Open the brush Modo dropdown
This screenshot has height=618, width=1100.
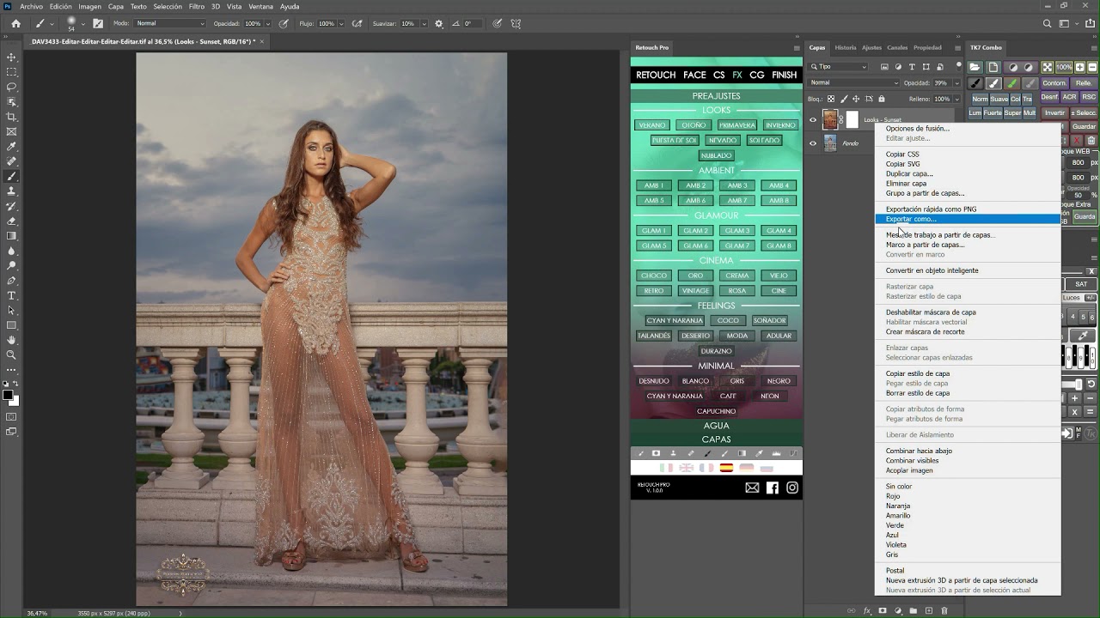pos(170,24)
